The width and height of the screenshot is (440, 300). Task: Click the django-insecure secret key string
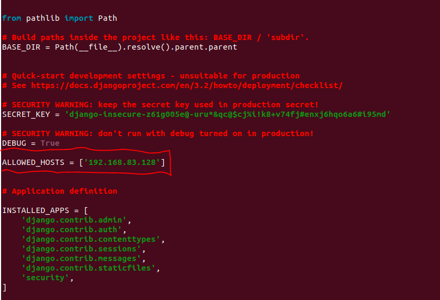point(228,114)
